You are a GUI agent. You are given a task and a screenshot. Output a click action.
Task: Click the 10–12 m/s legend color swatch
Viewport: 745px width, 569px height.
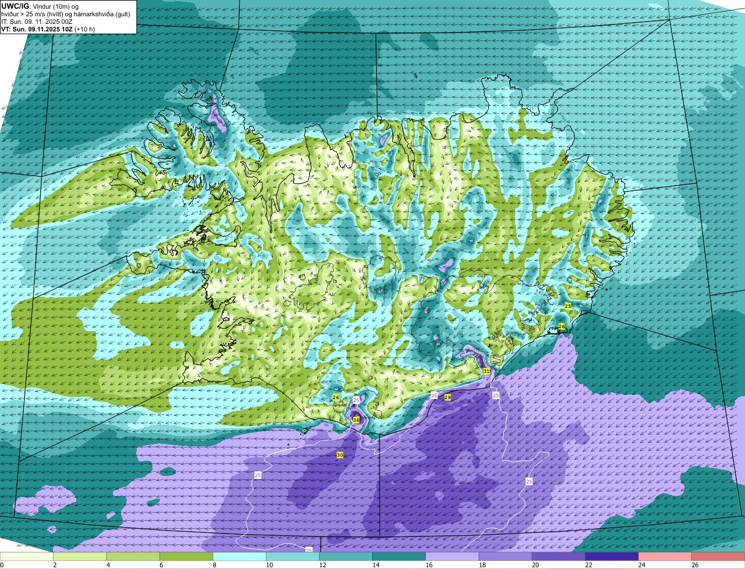(293, 556)
